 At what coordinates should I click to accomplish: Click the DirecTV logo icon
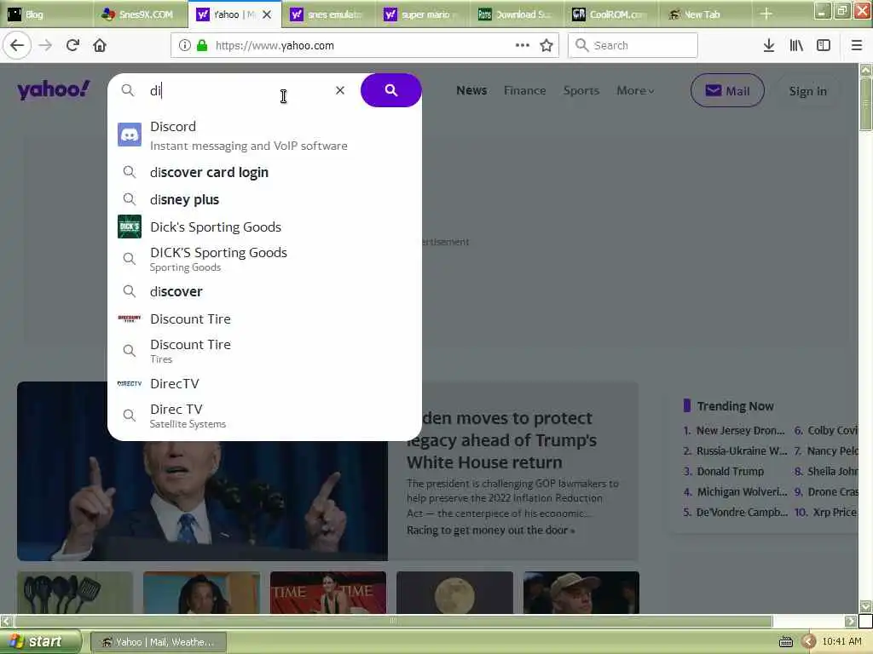tap(130, 384)
